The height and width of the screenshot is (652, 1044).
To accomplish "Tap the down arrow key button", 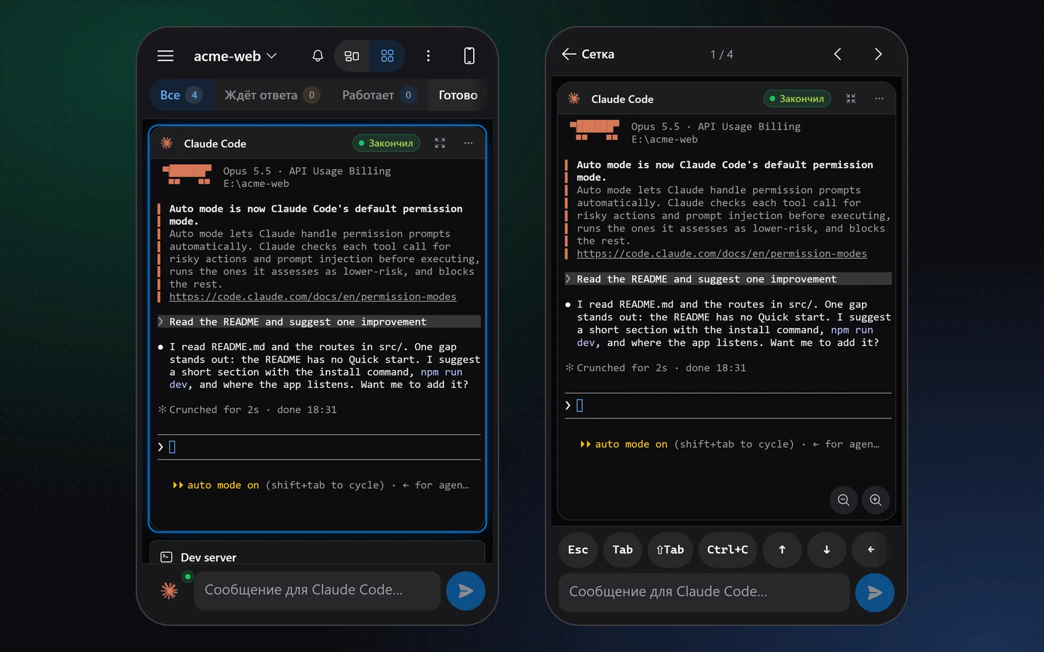I will (x=827, y=550).
